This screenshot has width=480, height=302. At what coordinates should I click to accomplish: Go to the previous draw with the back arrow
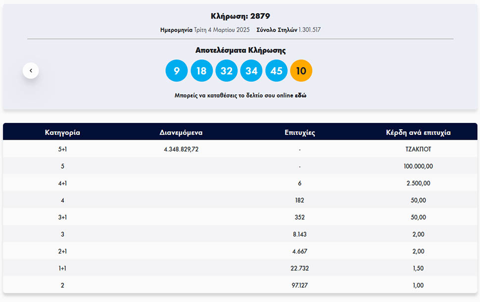31,71
